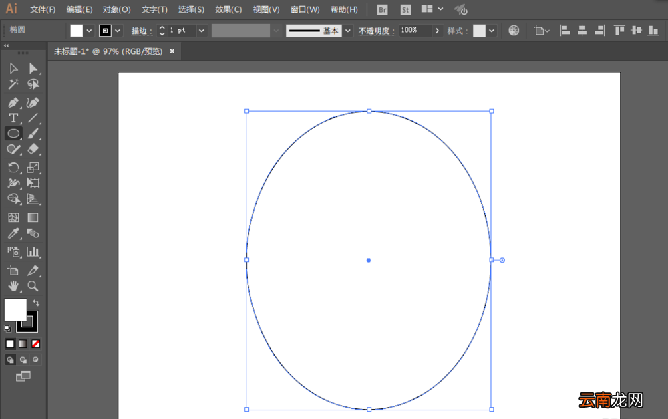Close the 未标题-1 document tab
The height and width of the screenshot is (419, 668).
coord(172,51)
